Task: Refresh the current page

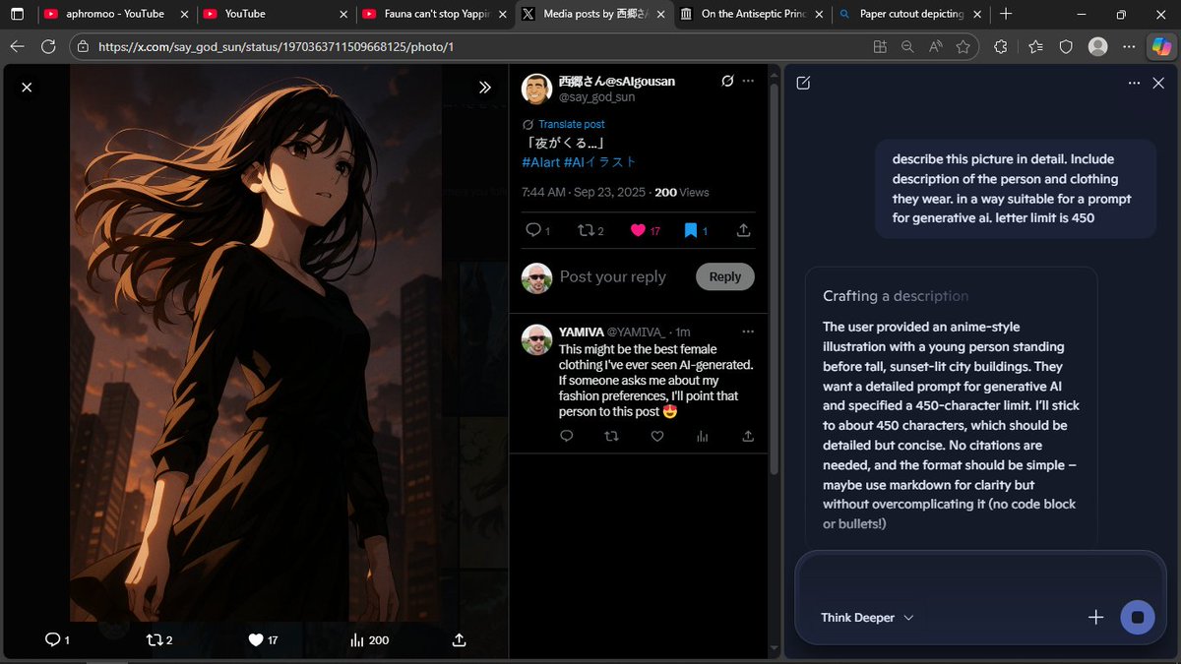Action: click(x=47, y=46)
